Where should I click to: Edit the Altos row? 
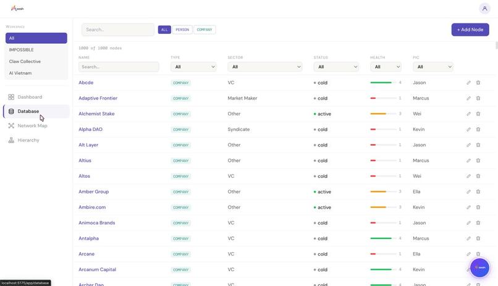tap(468, 176)
